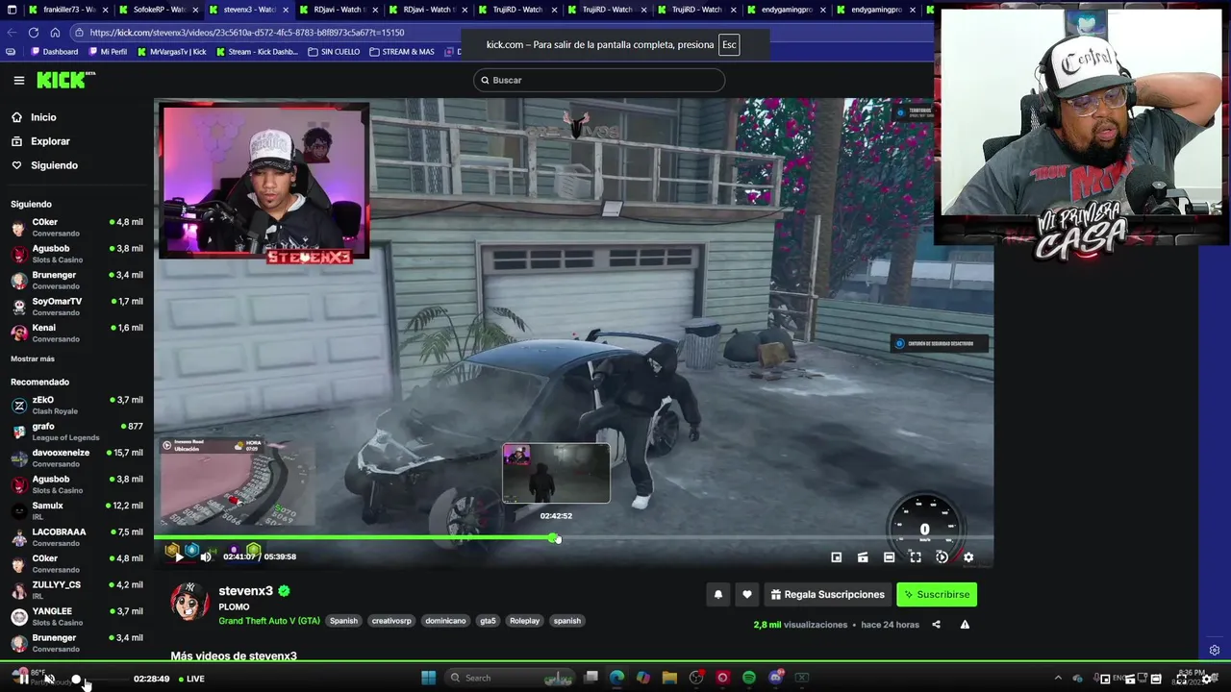Expand STREAM & MAS bookmark folder

[402, 52]
